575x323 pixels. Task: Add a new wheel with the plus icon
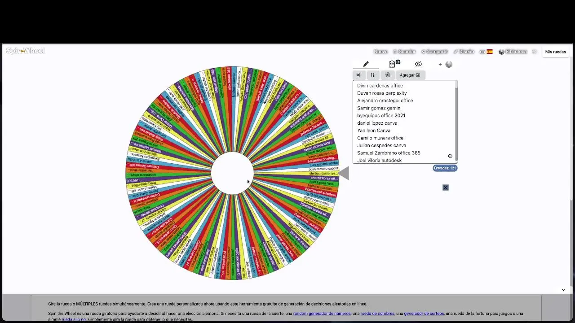[440, 64]
